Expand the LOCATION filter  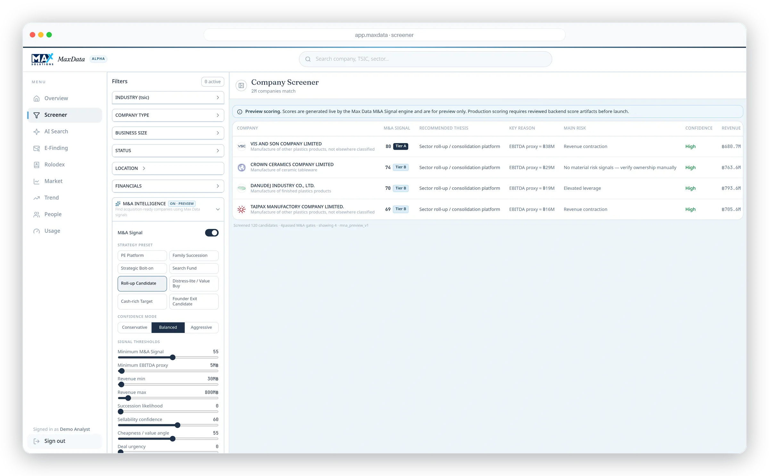(168, 168)
